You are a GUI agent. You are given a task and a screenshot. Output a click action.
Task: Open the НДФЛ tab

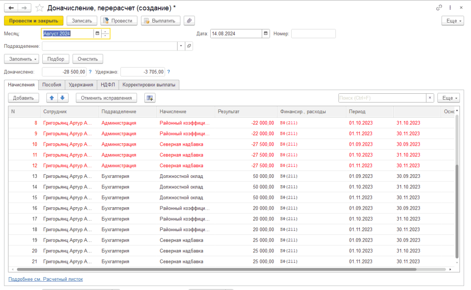(x=108, y=85)
